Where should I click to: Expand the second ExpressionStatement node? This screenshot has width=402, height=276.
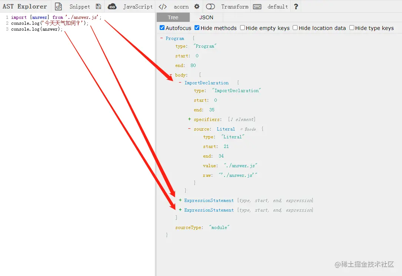coord(180,210)
